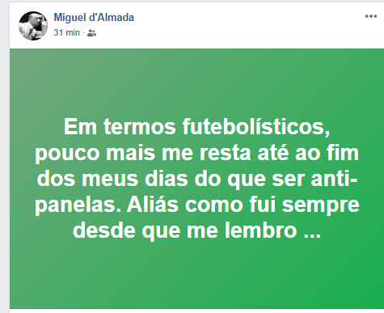Click the friends audience icon beside timestamp
Screen dimensions: 384x313
[91, 33]
